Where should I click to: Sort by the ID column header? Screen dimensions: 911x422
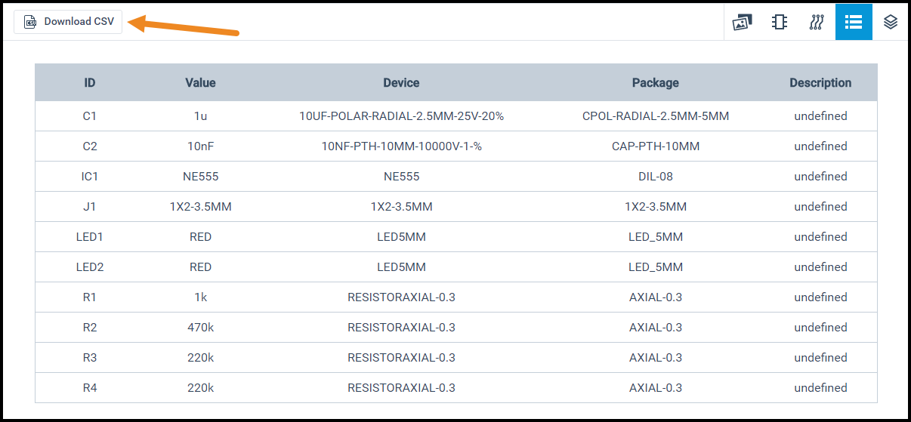90,83
